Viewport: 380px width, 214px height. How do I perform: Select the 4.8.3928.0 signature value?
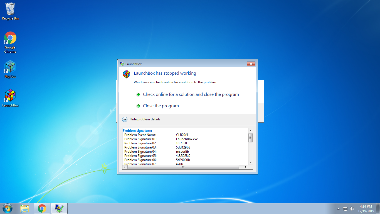[x=183, y=156]
